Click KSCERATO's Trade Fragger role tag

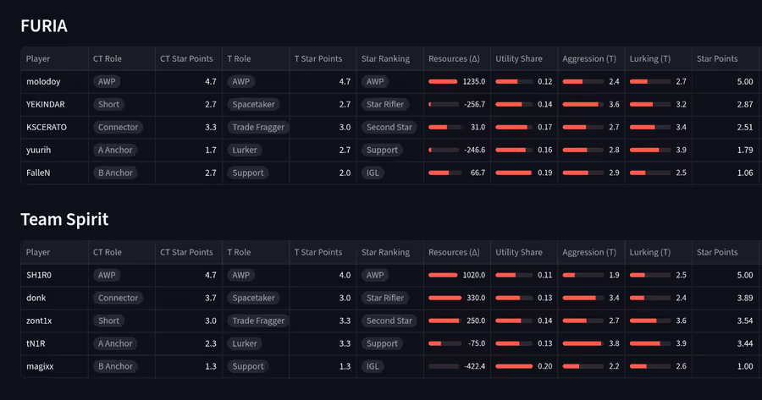258,128
